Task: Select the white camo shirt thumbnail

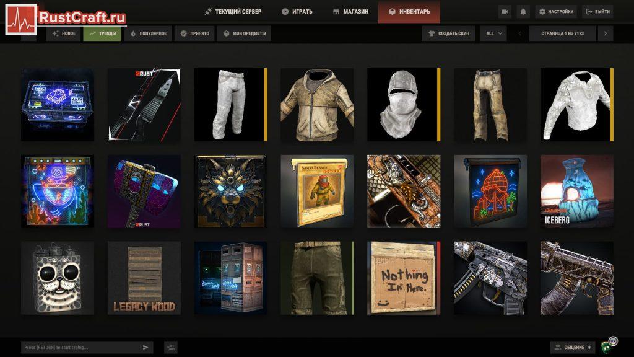Action: 577,105
